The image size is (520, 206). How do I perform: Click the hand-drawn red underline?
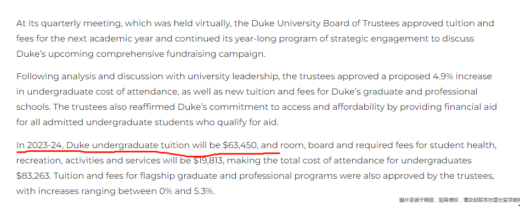(148, 153)
